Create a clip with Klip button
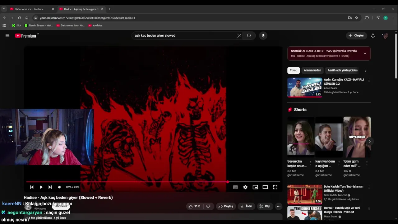This screenshot has width=398, height=224. [265, 206]
